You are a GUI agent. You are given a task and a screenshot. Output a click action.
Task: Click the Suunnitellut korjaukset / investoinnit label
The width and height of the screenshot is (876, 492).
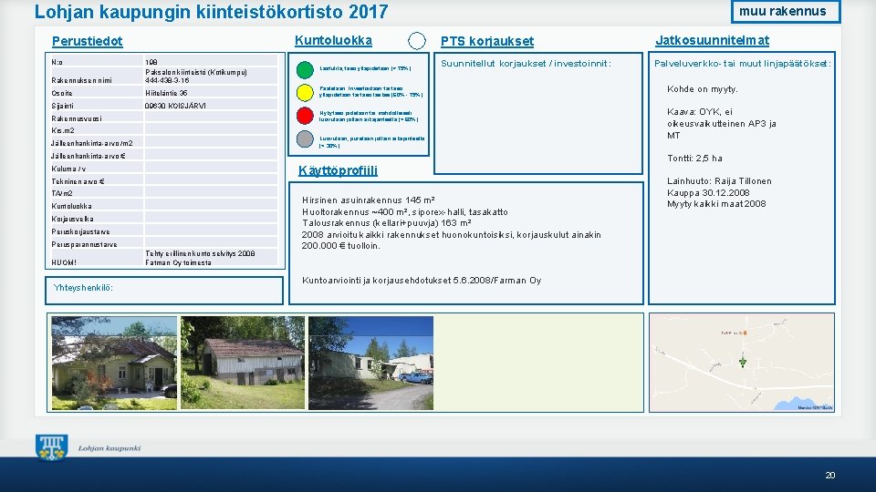[526, 64]
